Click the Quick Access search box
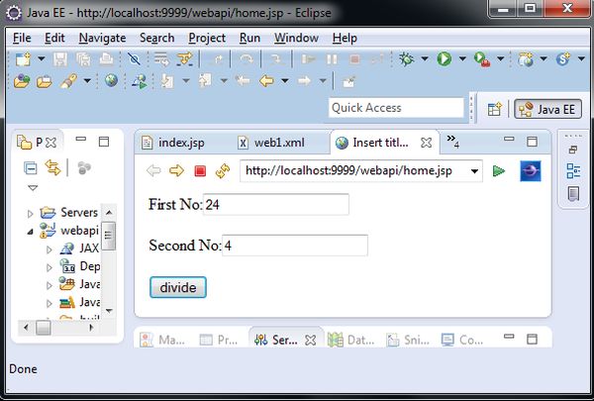 pyautogui.click(x=396, y=108)
